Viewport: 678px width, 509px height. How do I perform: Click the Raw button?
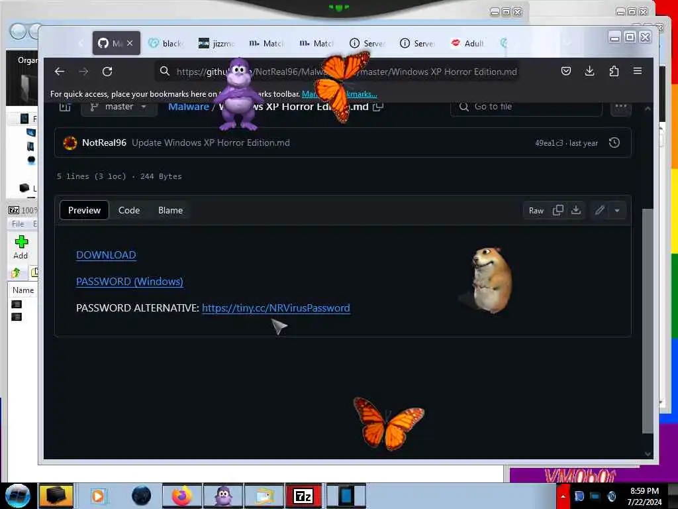pyautogui.click(x=536, y=210)
